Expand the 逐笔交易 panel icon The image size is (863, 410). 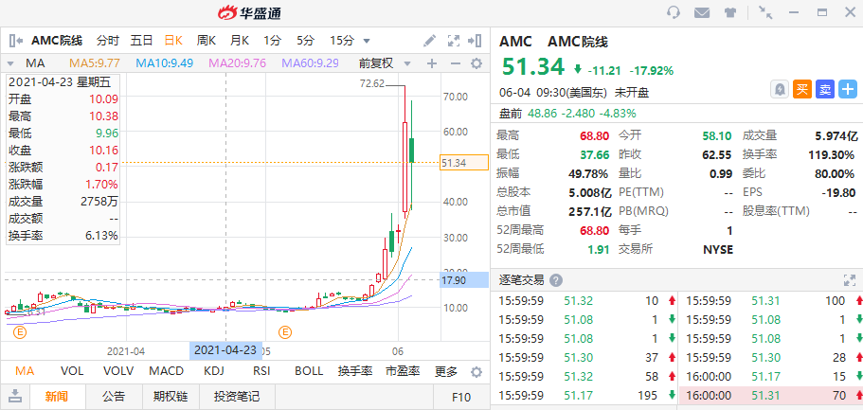point(850,280)
